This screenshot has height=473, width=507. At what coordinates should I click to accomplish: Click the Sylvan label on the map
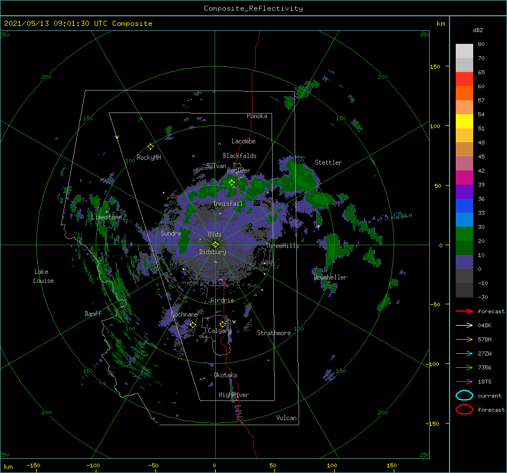tap(216, 166)
